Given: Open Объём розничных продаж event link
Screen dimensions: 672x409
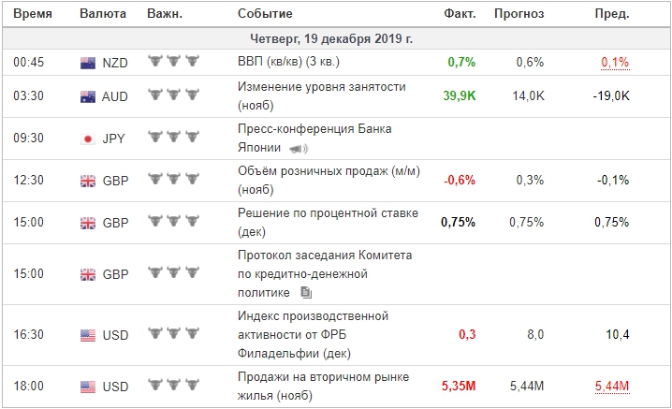Looking at the screenshot, I should click(327, 171).
